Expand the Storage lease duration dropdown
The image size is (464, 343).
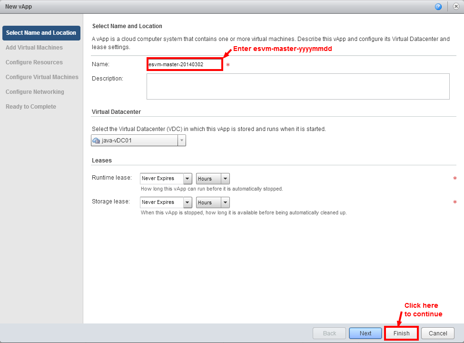point(166,202)
